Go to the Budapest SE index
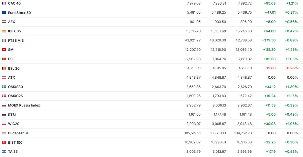Image resolution: width=303 pixels, height=157 pixels. tap(18, 133)
